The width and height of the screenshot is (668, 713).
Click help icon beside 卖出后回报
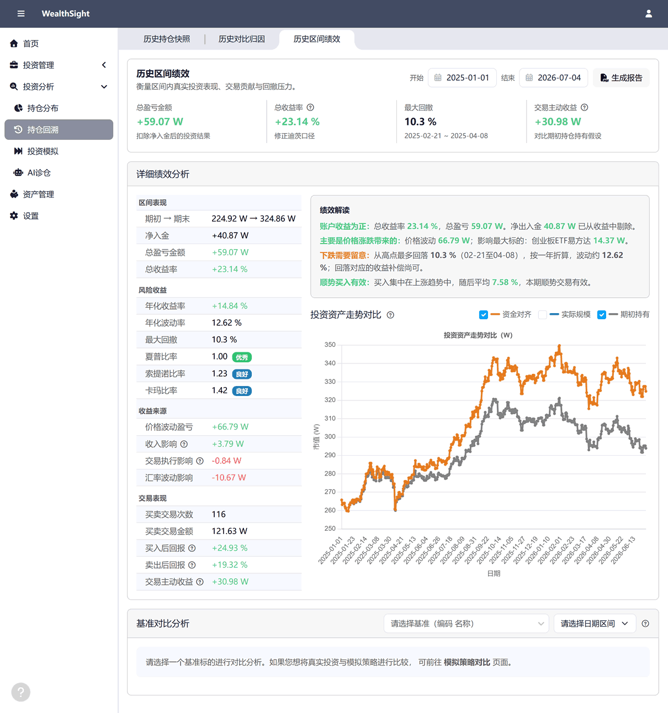pyautogui.click(x=192, y=565)
